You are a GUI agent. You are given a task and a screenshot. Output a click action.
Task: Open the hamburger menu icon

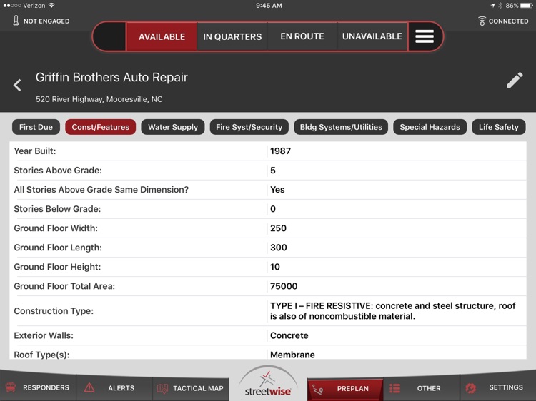click(425, 36)
